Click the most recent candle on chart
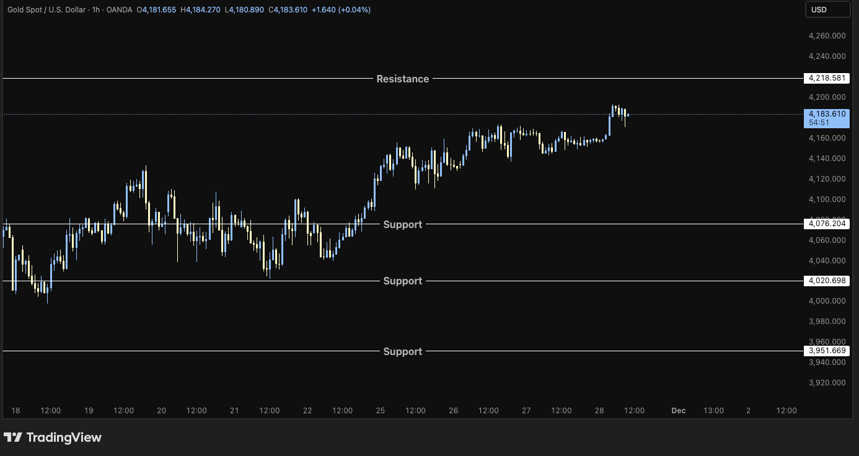The height and width of the screenshot is (456, 859). (628, 115)
